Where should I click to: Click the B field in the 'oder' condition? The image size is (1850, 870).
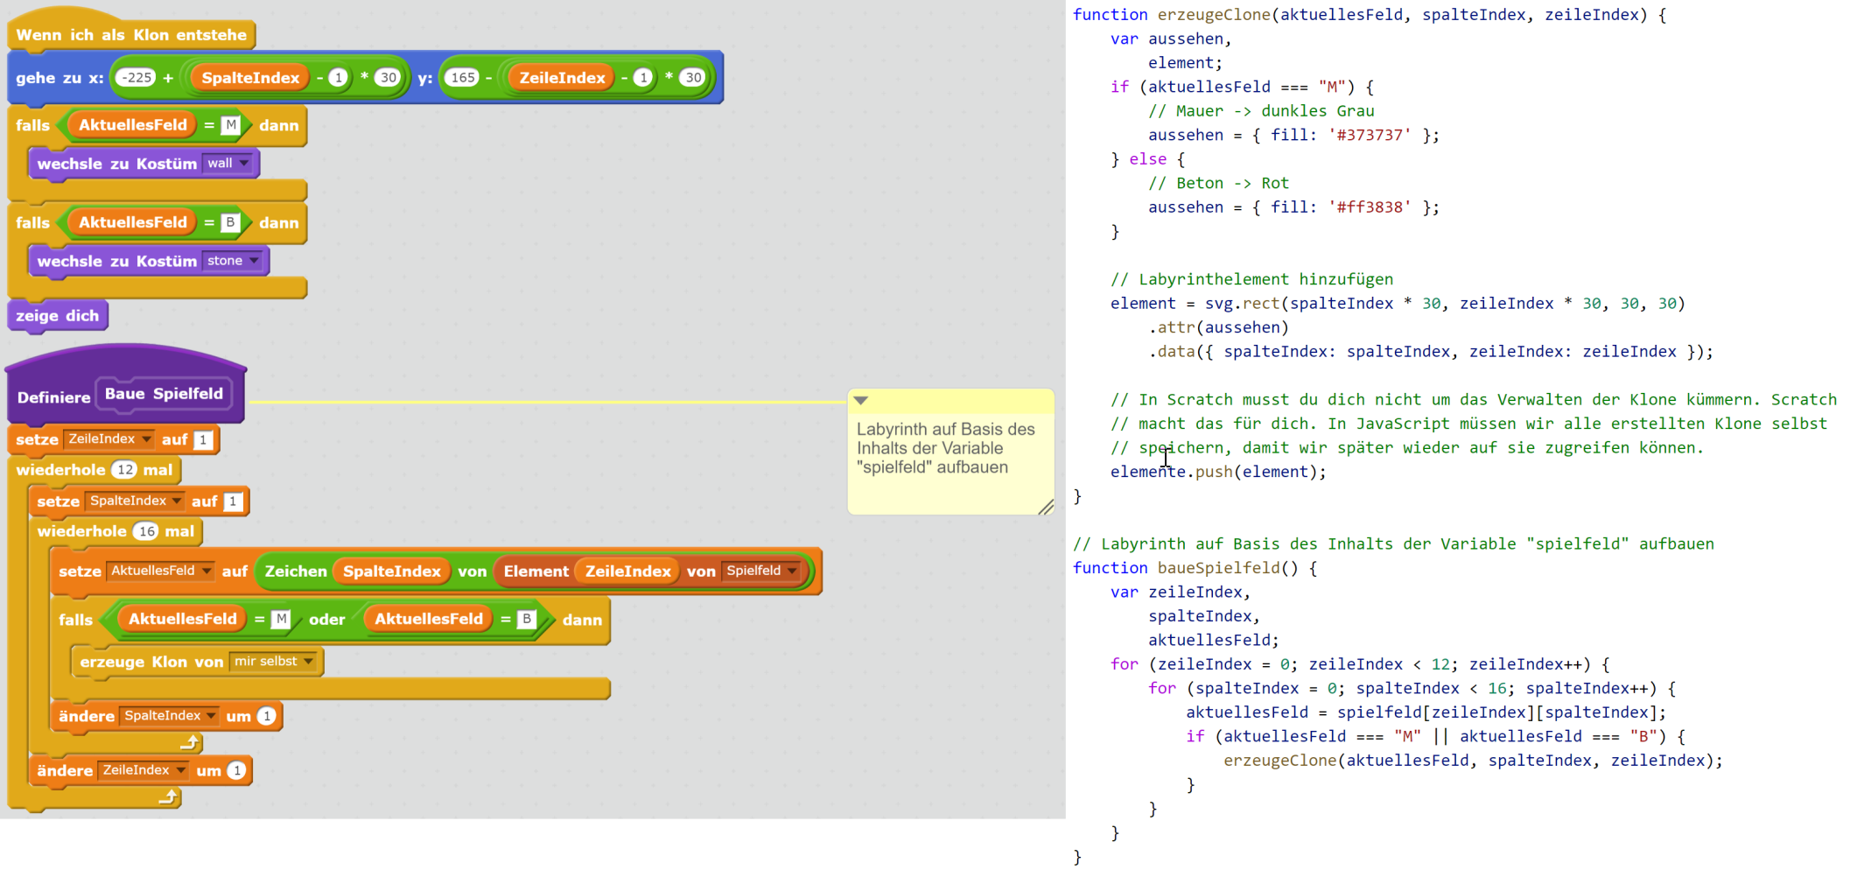526,620
